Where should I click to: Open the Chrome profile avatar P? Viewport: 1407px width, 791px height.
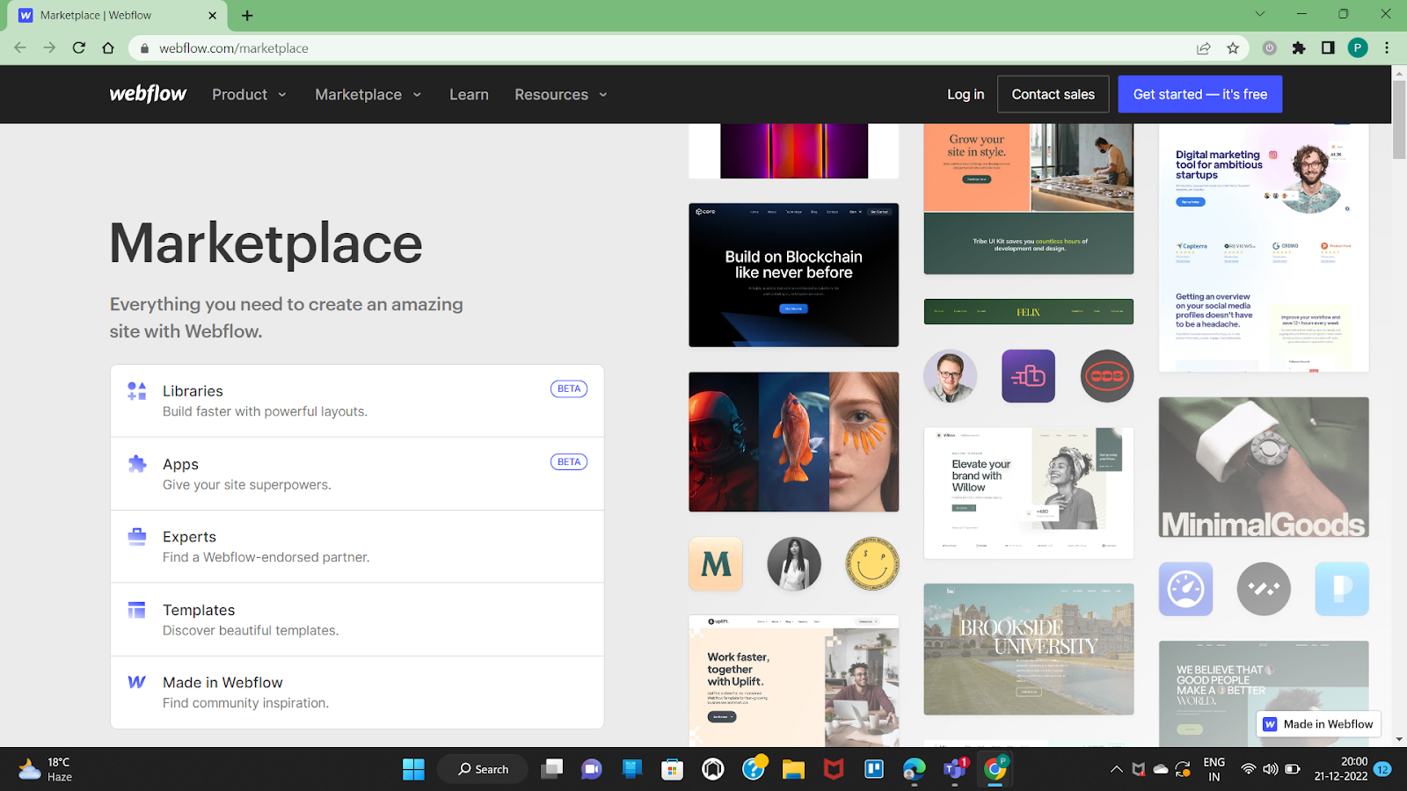[x=1358, y=48]
